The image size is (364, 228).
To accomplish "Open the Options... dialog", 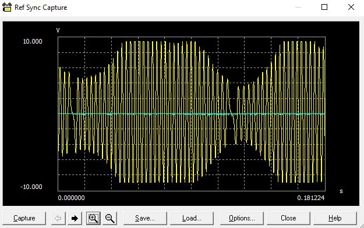I will [242, 218].
